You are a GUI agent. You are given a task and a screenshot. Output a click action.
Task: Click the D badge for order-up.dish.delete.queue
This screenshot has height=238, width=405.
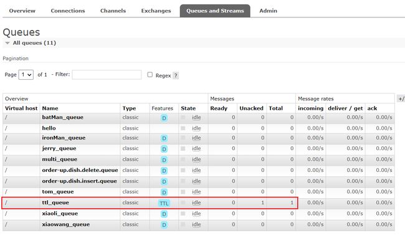point(164,171)
